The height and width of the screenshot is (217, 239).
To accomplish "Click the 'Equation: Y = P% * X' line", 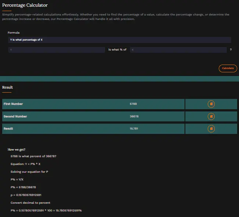I will 25,164.
